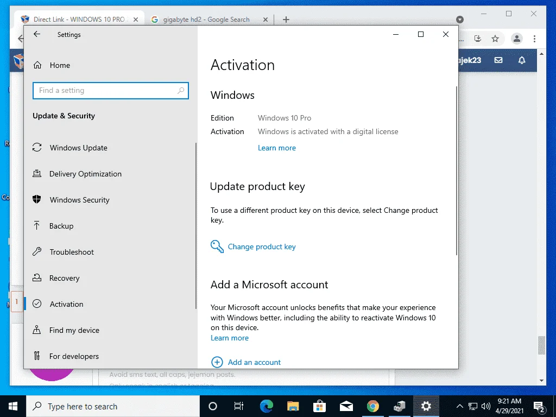Image resolution: width=556 pixels, height=417 pixels.
Task: Open Mail app from taskbar
Action: (x=346, y=406)
